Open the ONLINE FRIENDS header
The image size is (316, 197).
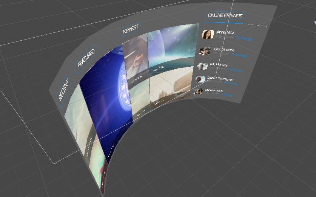point(225,15)
